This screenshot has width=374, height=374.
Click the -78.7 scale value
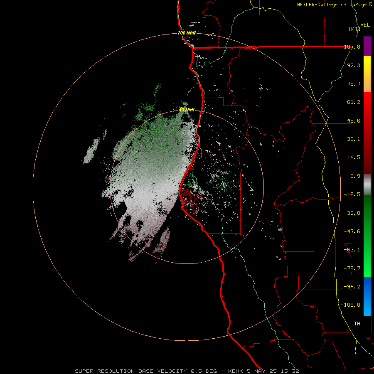click(x=352, y=268)
